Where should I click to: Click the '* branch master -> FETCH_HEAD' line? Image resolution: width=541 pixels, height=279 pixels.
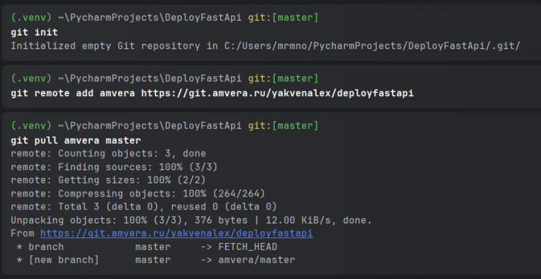(x=147, y=247)
